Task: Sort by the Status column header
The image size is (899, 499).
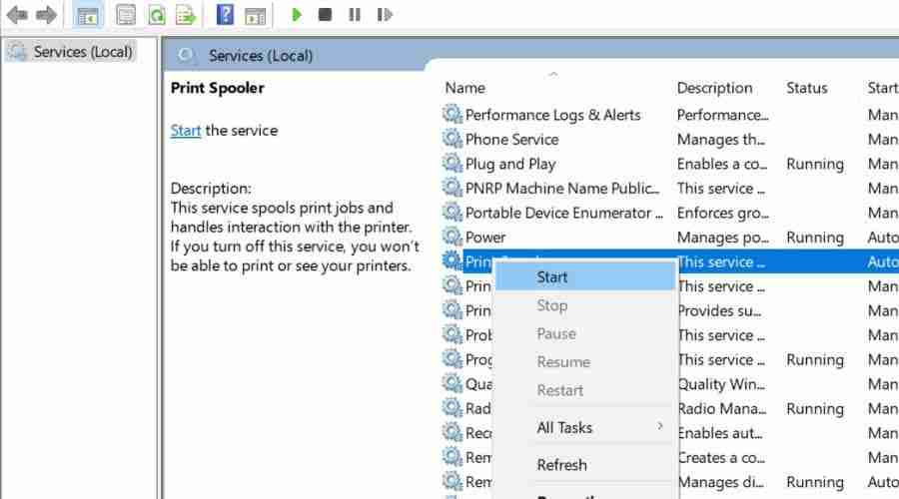Action: click(807, 88)
